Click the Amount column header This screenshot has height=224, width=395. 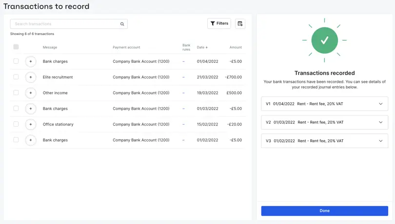pos(236,47)
